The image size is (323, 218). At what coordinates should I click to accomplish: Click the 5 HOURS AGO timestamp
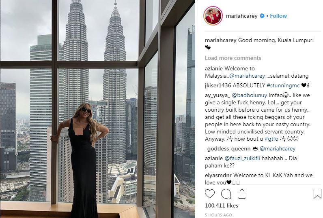(218, 215)
